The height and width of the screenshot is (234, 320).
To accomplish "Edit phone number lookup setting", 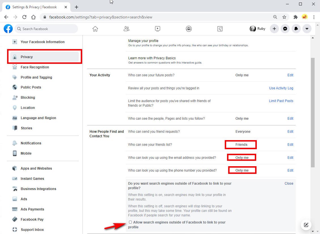I will click(x=290, y=170).
